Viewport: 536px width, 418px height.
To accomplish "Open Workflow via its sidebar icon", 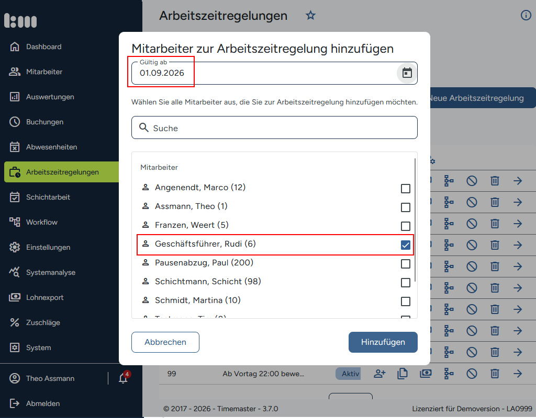I will 14,222.
